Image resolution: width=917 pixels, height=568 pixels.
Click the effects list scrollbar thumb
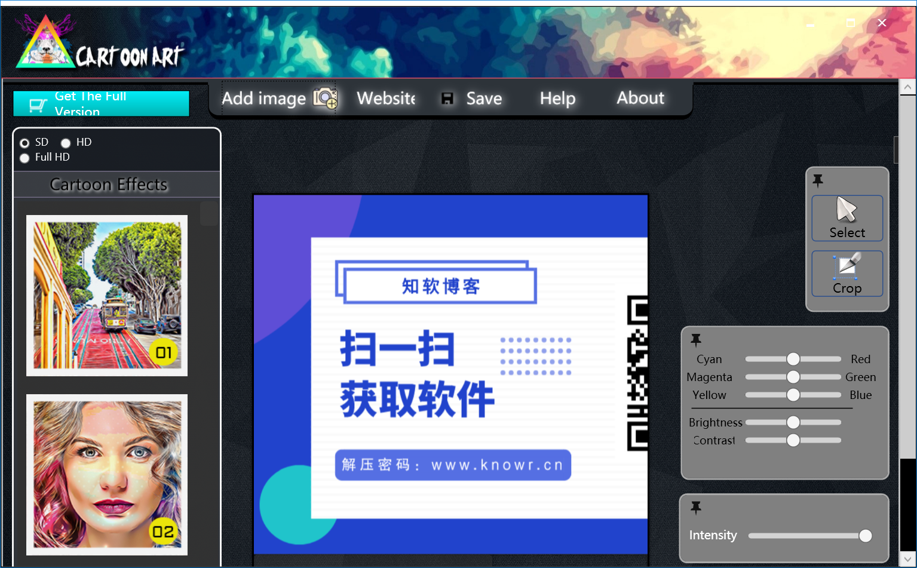[209, 213]
